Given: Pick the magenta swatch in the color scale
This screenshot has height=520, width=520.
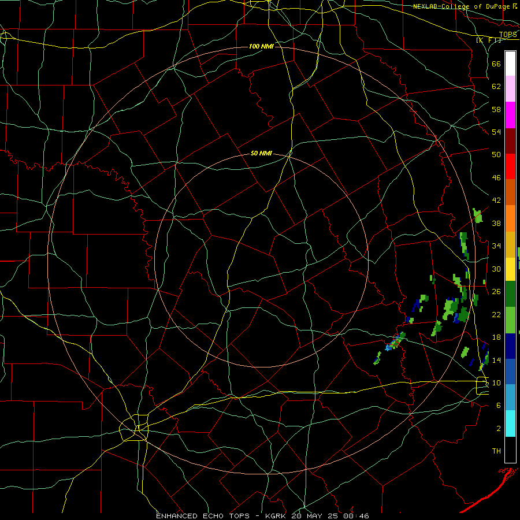Looking at the screenshot, I should [x=510, y=115].
